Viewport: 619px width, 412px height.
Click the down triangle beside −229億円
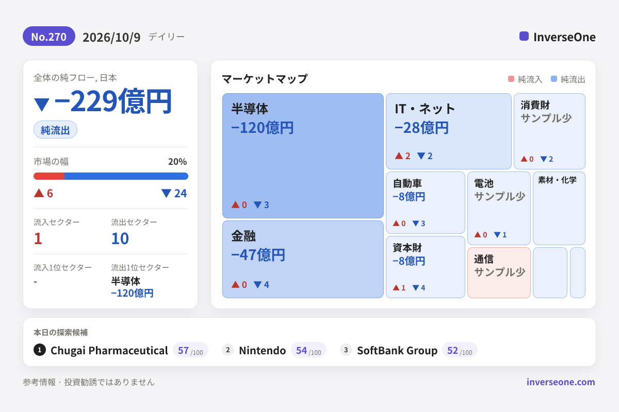41,105
